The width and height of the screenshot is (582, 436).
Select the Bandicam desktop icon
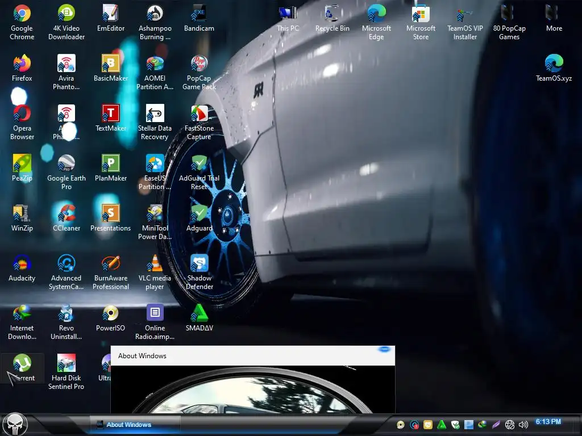point(199,18)
